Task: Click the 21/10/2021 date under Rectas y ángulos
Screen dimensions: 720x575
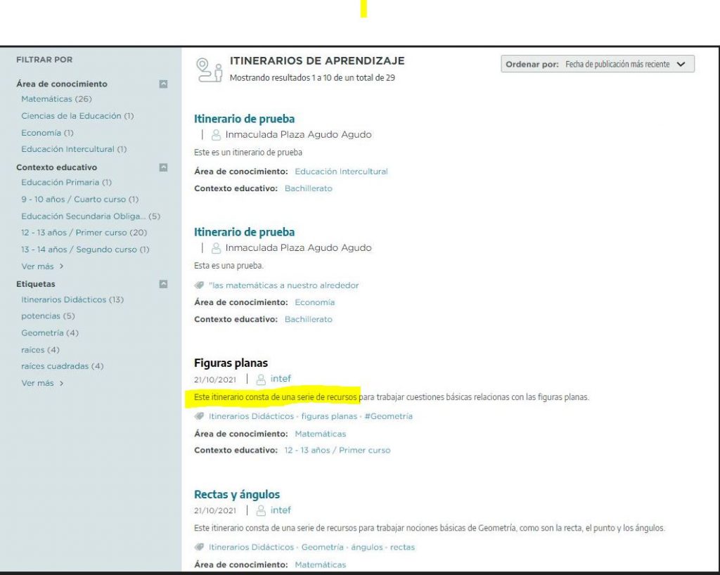Action: point(215,511)
